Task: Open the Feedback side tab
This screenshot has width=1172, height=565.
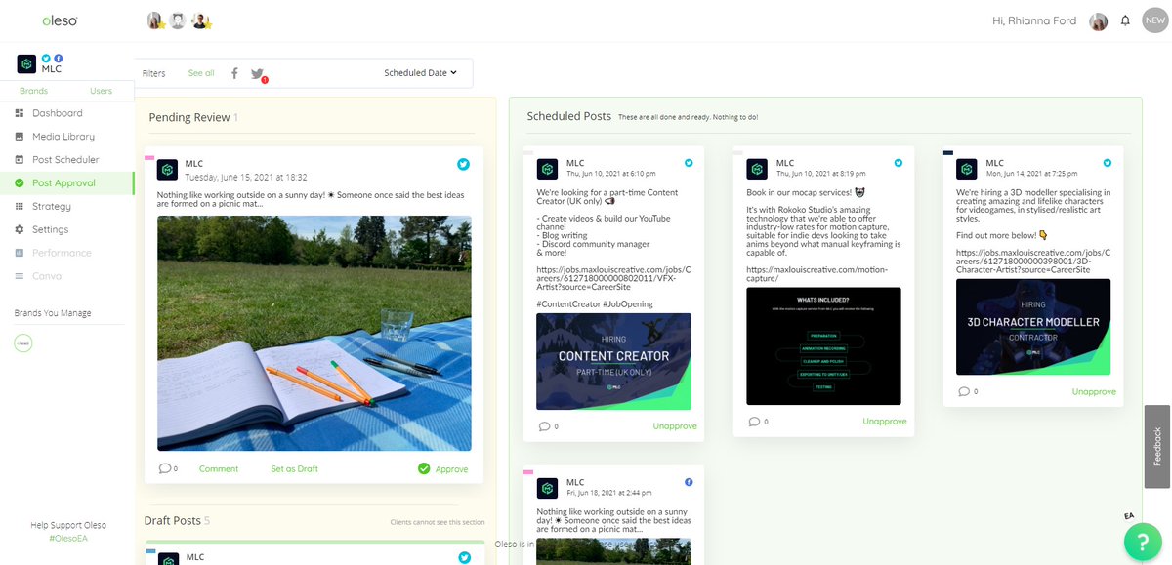Action: pos(1157,446)
